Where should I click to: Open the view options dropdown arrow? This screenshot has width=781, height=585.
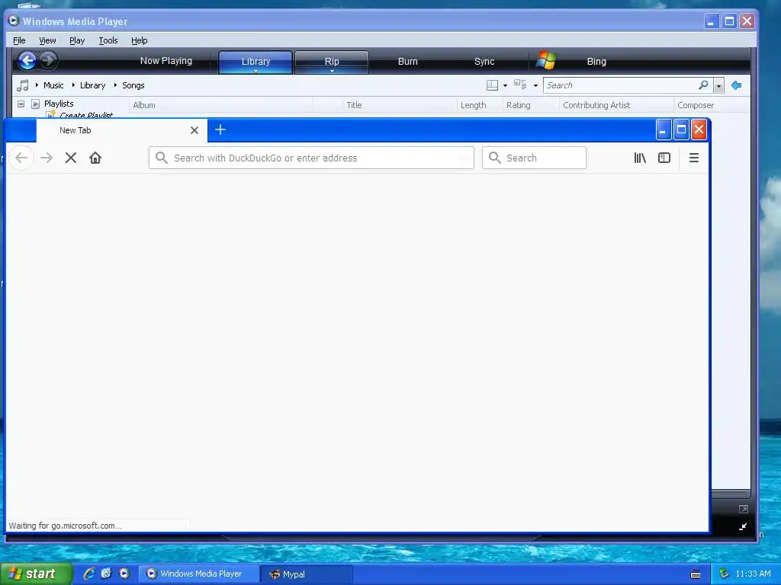[535, 85]
